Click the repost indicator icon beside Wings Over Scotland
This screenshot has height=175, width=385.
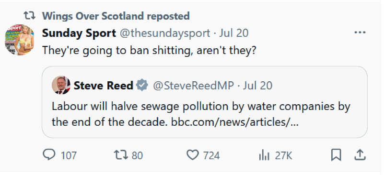(x=29, y=16)
